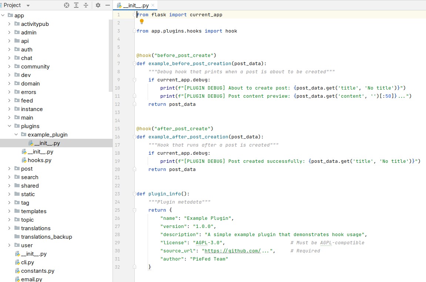This screenshot has width=426, height=282.
Task: Open the github.com source_url hyperlink
Action: pos(233,251)
